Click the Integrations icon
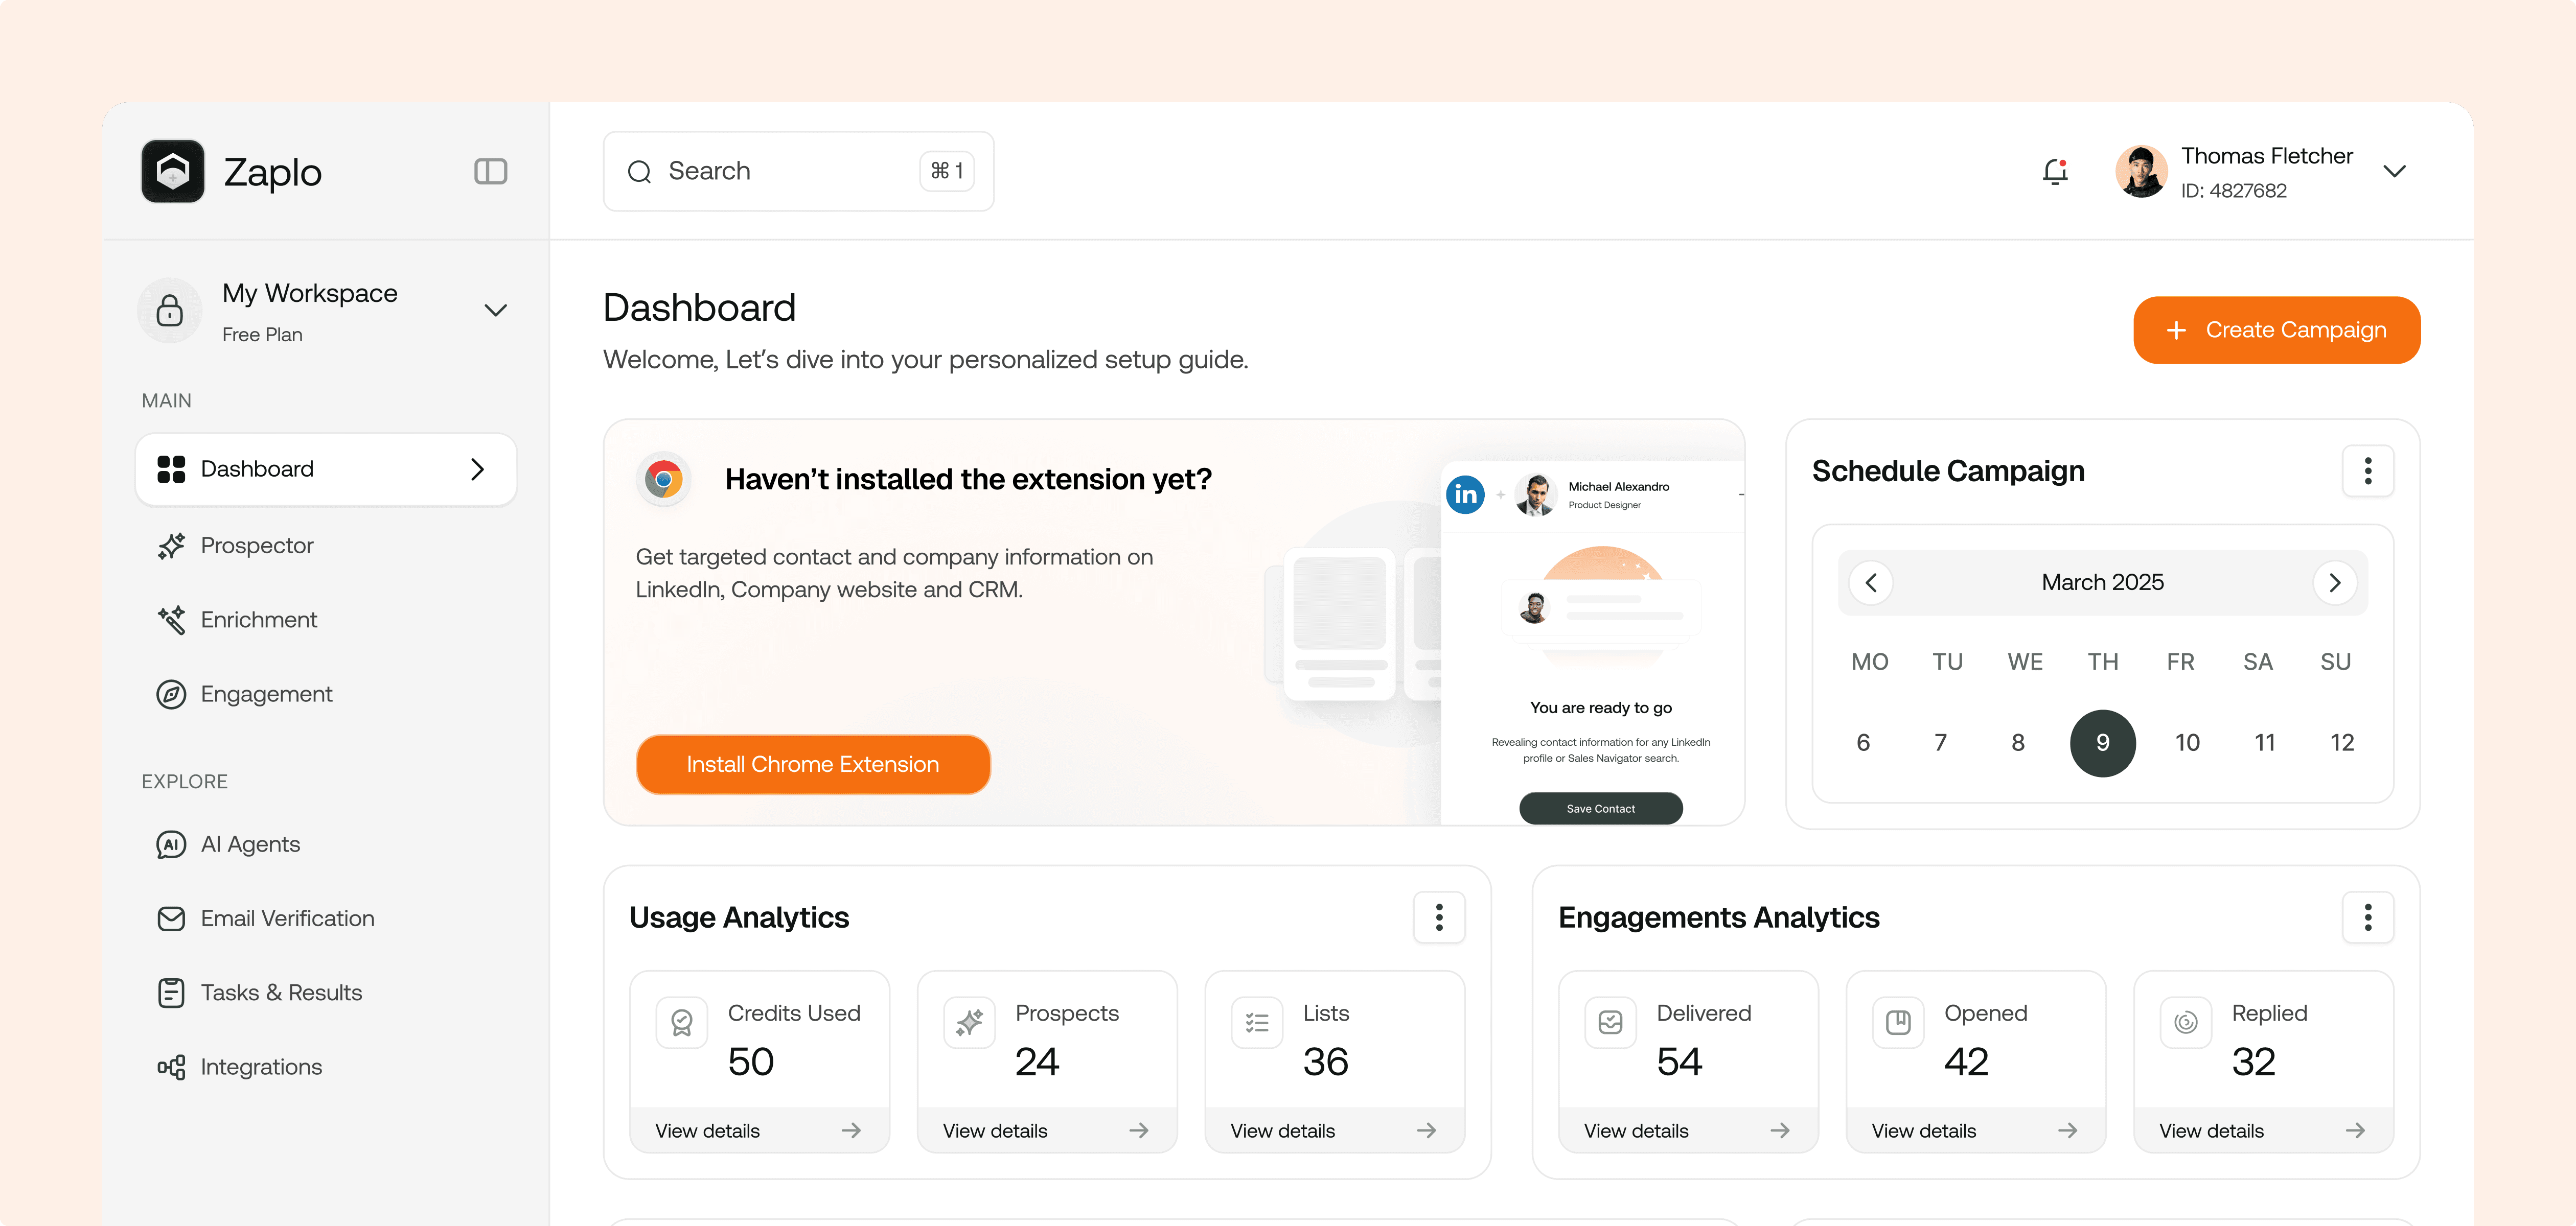 click(x=171, y=1067)
